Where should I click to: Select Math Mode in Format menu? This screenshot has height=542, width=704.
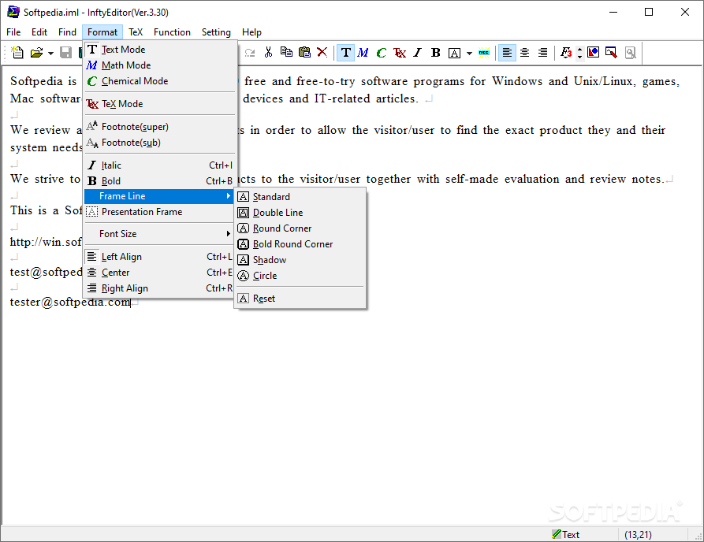[x=160, y=65]
